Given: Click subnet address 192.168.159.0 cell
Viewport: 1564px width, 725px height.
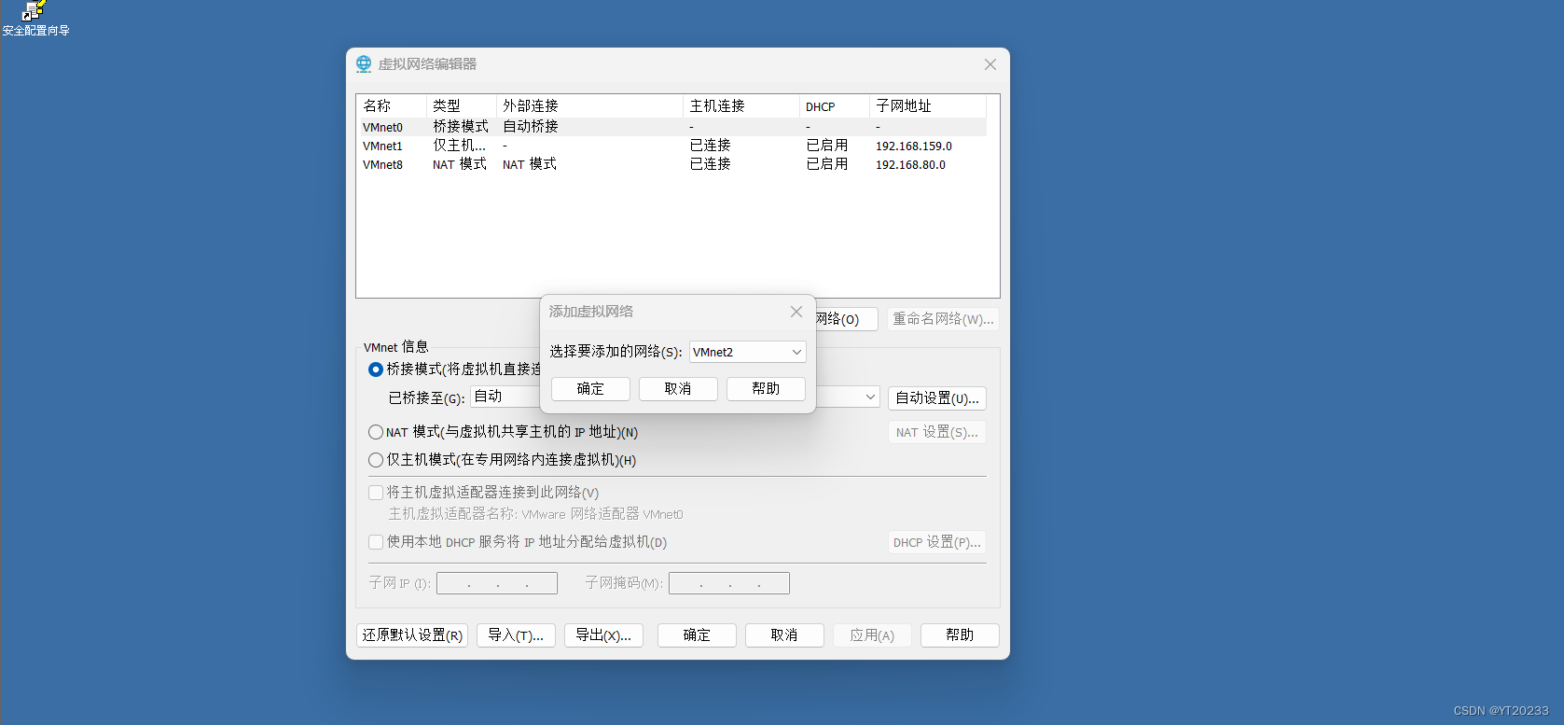Looking at the screenshot, I should pyautogui.click(x=914, y=146).
